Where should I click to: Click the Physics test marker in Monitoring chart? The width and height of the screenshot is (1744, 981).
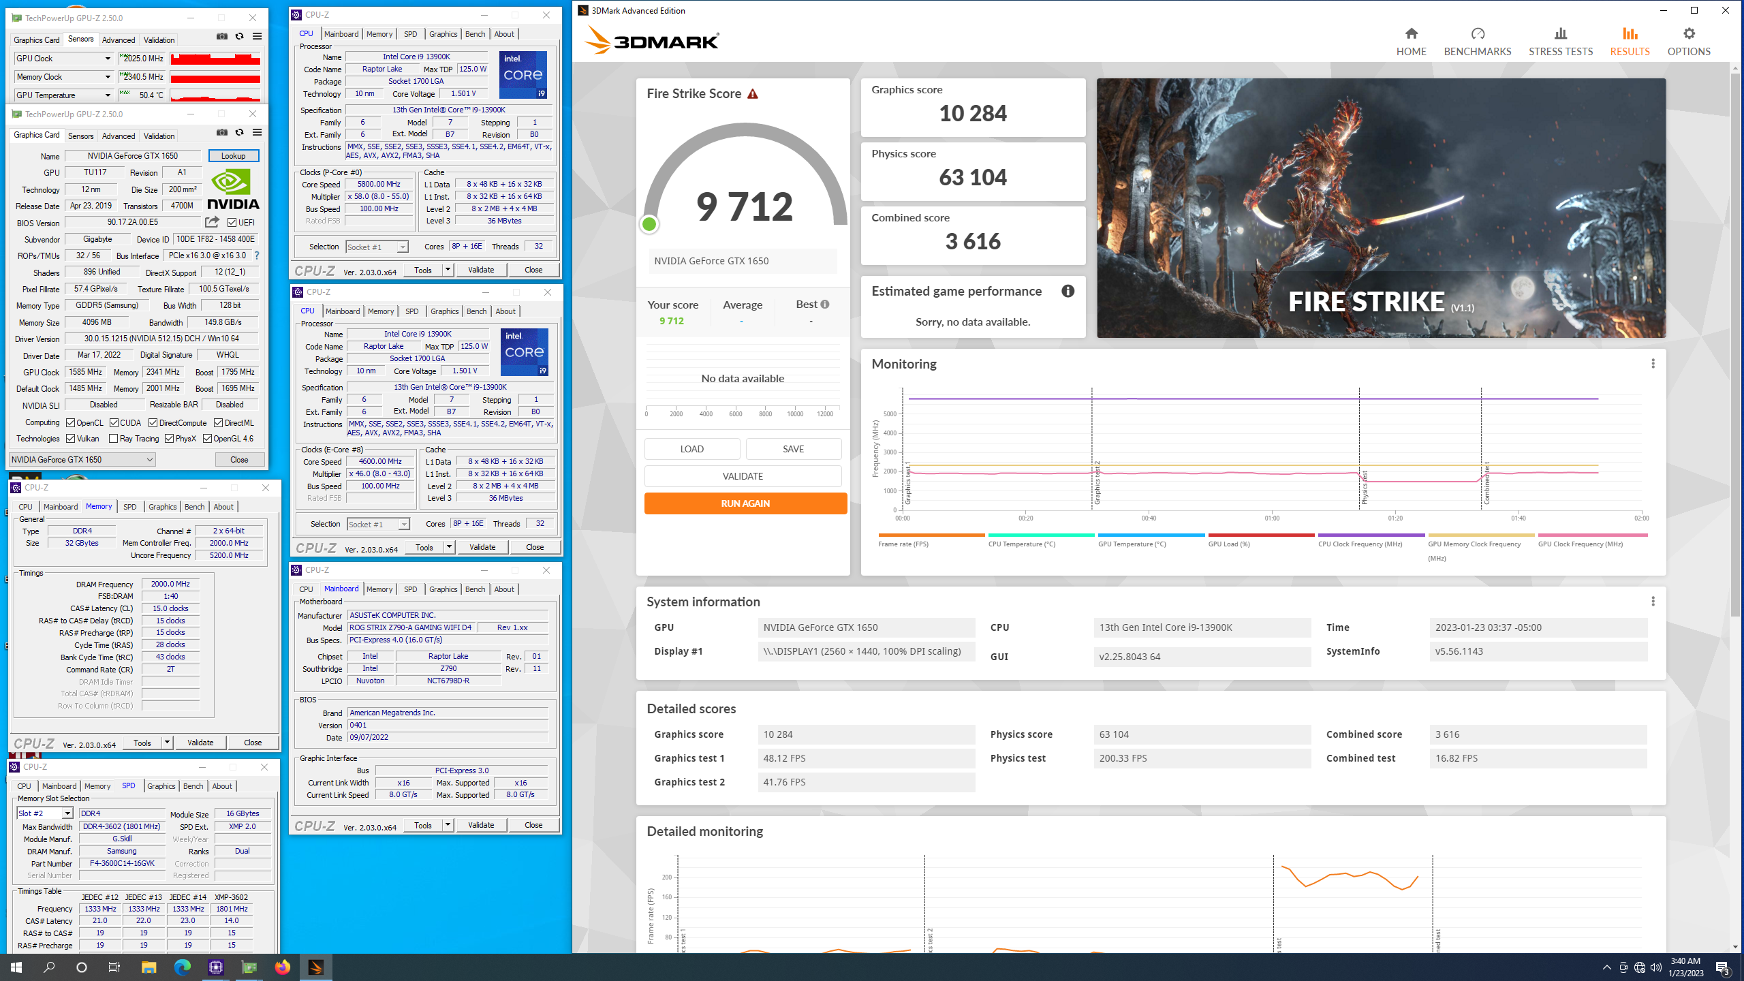click(x=1364, y=487)
